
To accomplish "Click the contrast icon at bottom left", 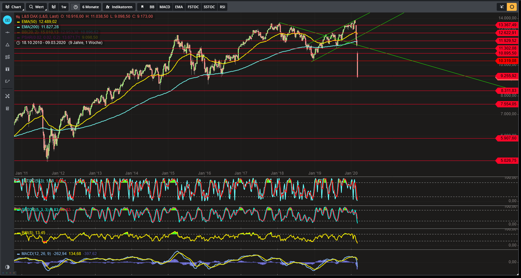I will 7,267.
